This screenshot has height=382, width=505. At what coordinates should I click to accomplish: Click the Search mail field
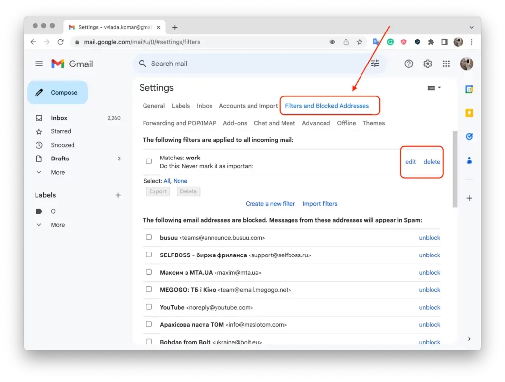(259, 64)
